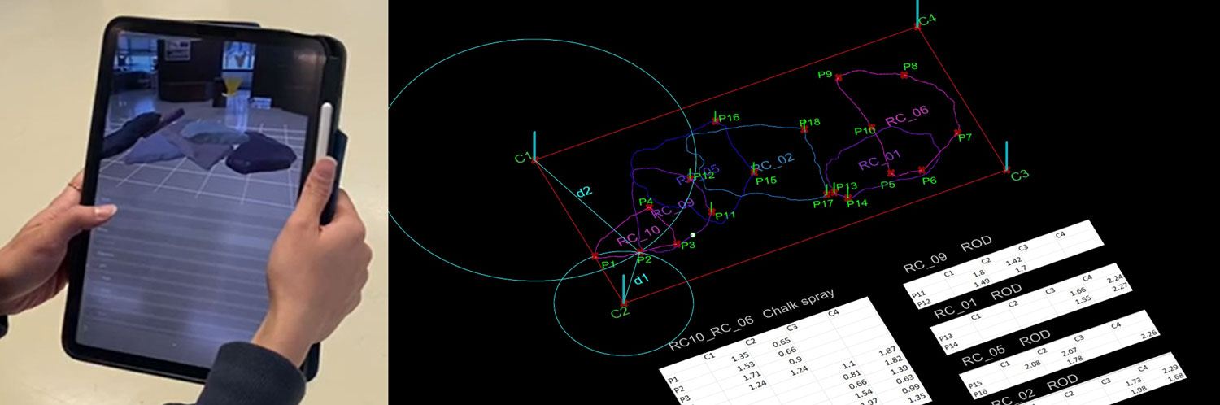Click point label P9
The image size is (1220, 405).
pos(825,75)
